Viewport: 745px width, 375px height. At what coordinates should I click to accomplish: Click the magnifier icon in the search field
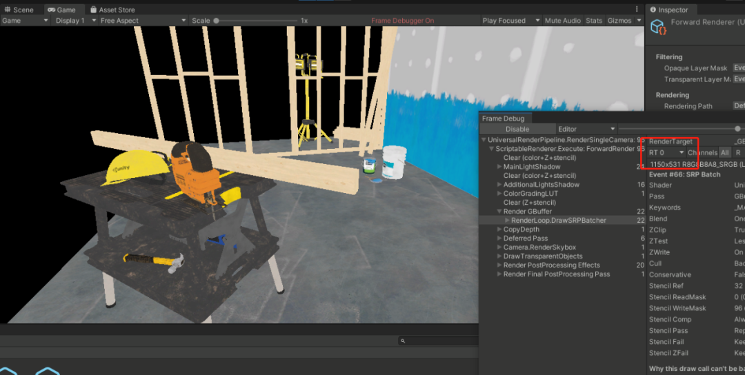tap(403, 341)
